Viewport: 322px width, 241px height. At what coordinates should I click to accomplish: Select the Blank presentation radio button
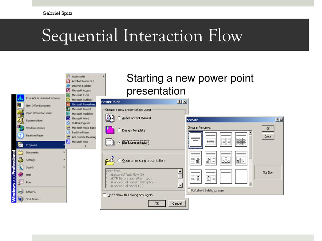point(119,142)
